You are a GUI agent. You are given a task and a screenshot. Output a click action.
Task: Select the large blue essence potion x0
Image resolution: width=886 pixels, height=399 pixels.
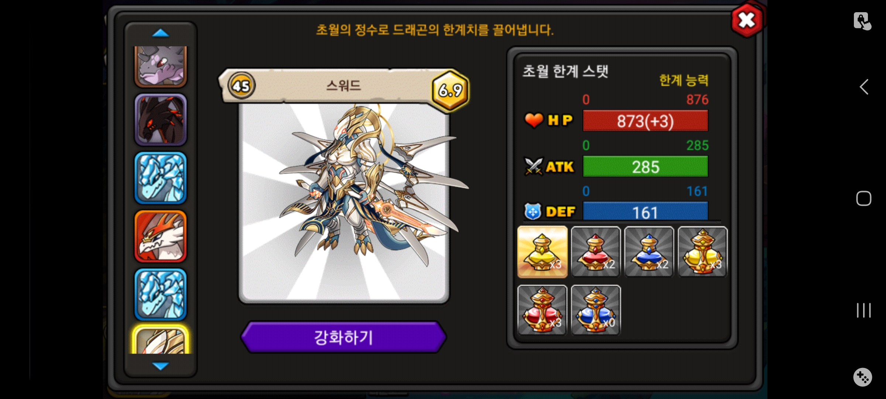(x=595, y=310)
